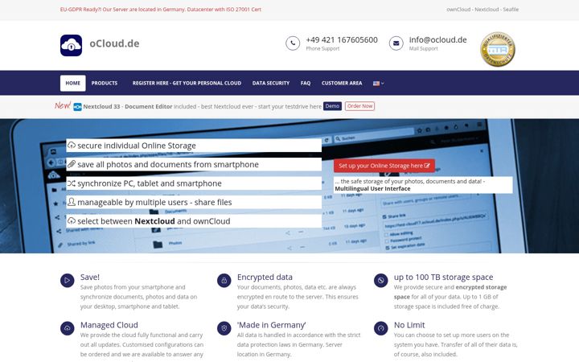
Task: Click 'Multilingual User Interface' caption text
Action: [x=372, y=189]
